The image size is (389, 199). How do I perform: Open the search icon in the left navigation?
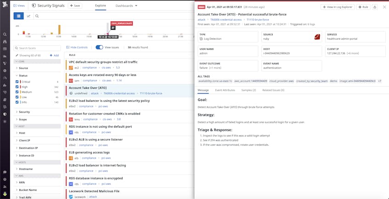pos(5,34)
